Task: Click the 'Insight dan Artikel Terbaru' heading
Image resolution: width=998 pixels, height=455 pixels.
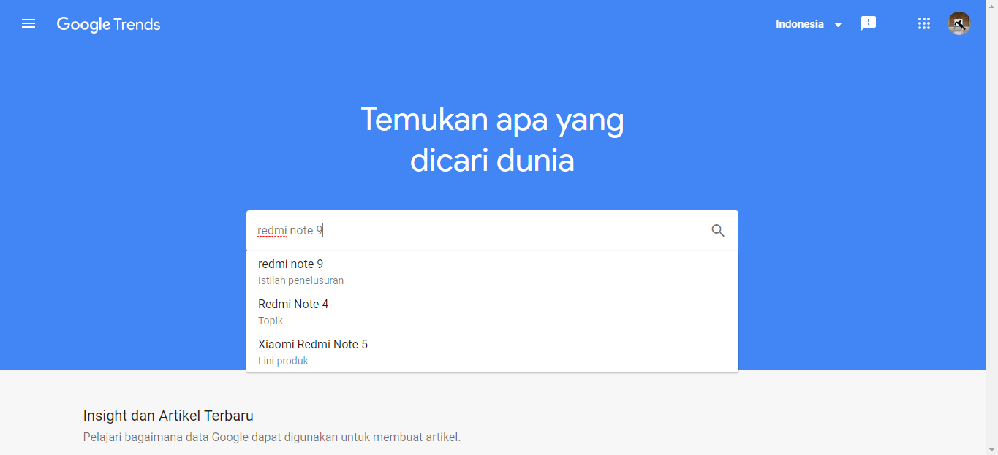Action: (x=168, y=416)
